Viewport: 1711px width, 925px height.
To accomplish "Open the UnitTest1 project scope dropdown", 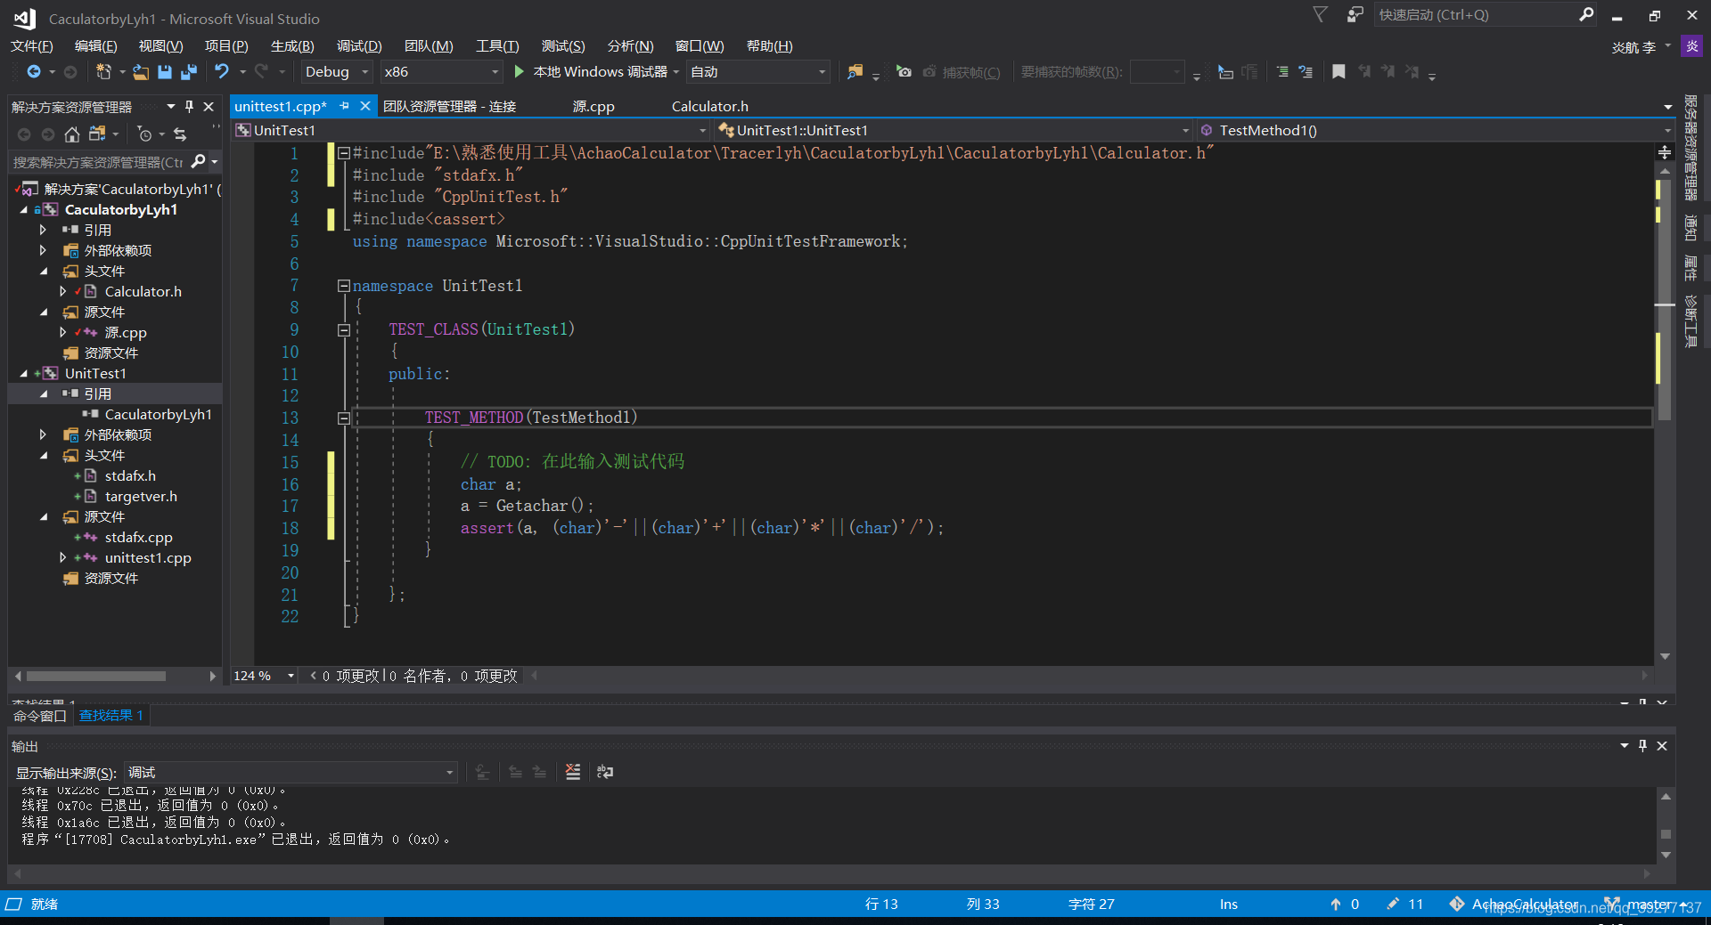I will tap(471, 130).
